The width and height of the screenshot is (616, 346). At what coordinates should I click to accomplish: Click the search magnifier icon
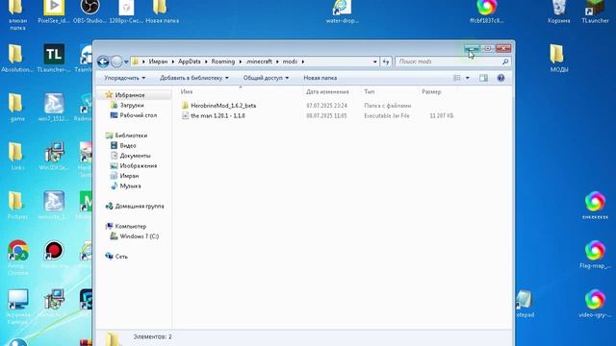(x=505, y=62)
